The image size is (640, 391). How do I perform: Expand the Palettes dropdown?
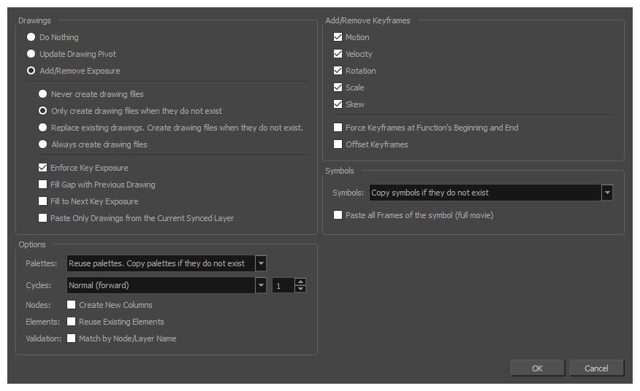(261, 263)
